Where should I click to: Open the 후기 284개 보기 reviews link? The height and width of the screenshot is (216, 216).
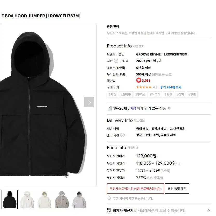click(x=171, y=87)
